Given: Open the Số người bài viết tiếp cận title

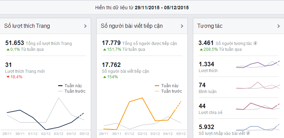Looking at the screenshot, I should (x=132, y=26).
